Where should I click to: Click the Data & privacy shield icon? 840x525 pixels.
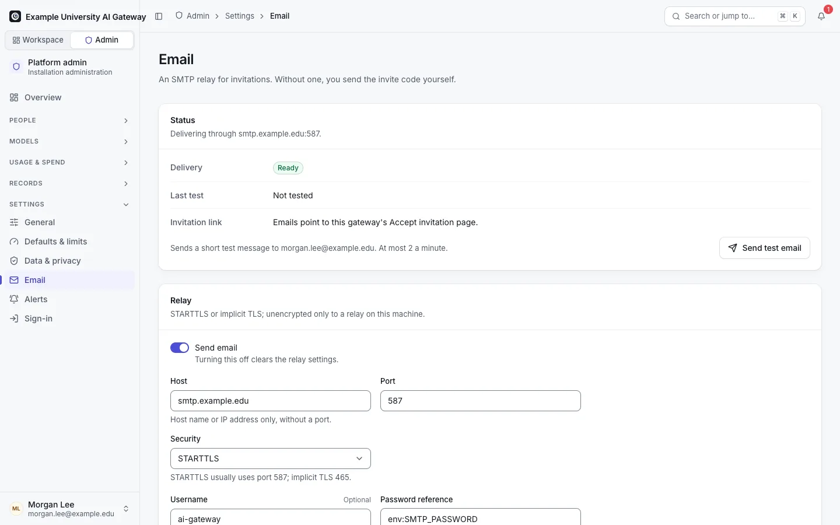coord(14,261)
